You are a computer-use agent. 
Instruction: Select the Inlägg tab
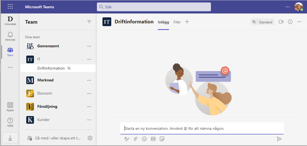pos(163,22)
